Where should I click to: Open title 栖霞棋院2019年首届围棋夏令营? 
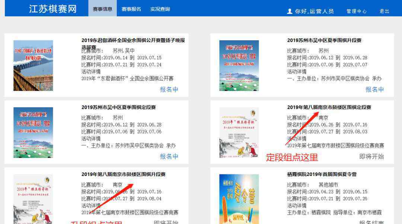pyautogui.click(x=322, y=174)
